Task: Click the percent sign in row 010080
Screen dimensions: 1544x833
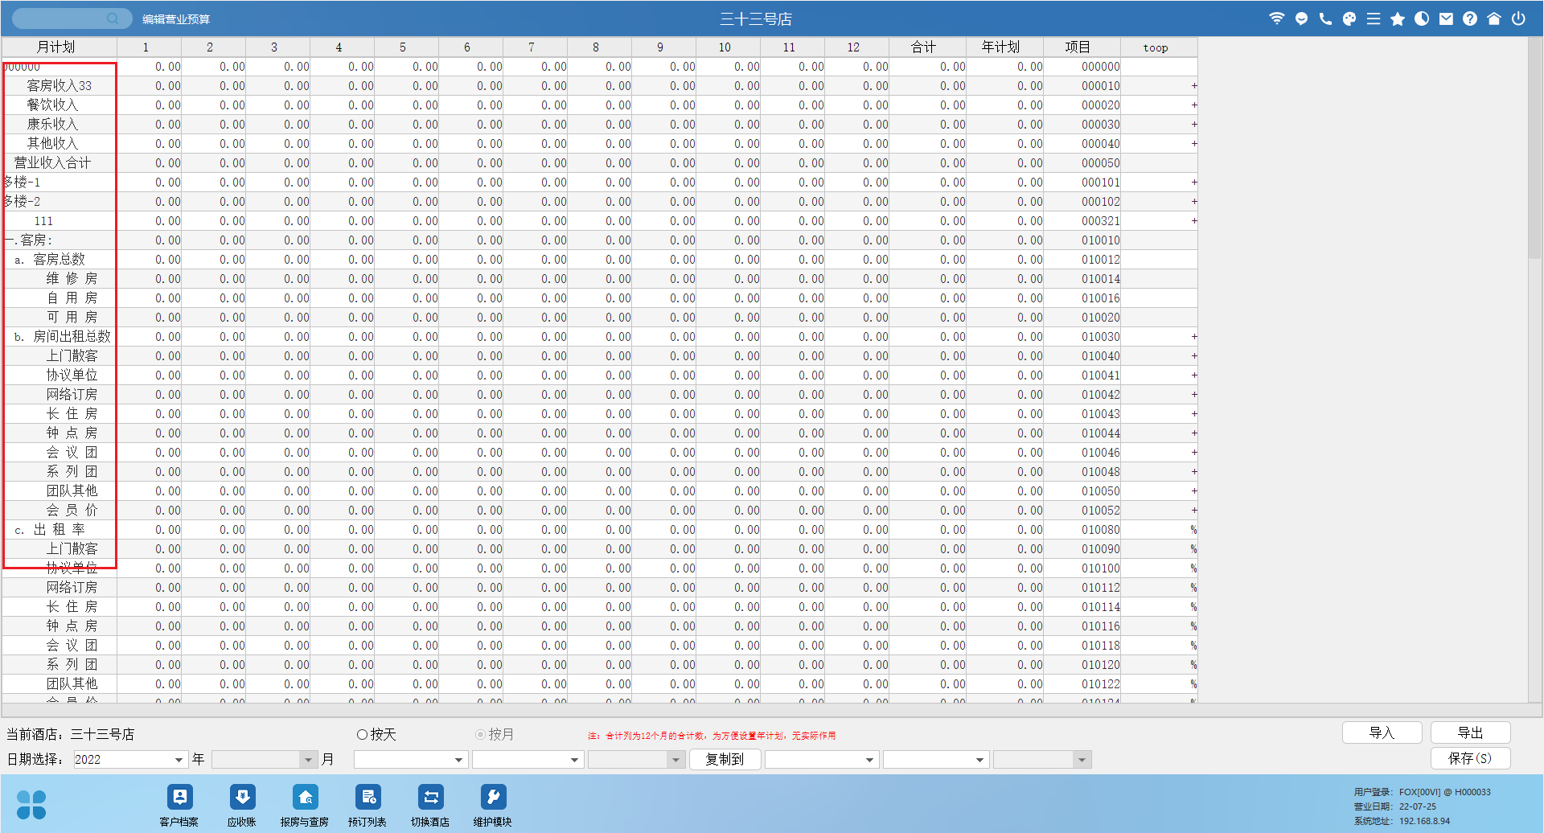Action: click(1193, 530)
